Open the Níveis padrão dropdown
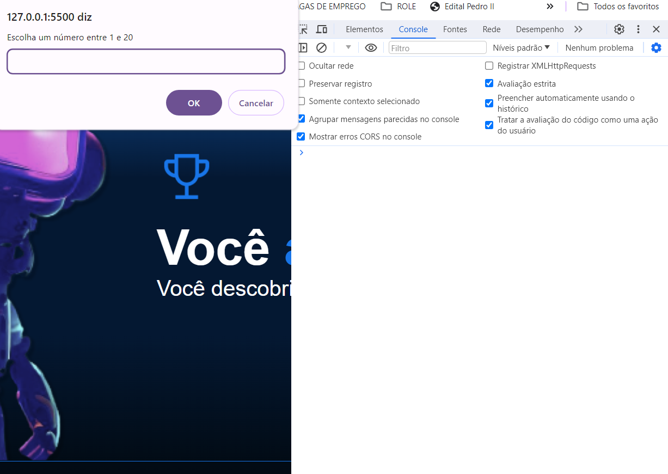 click(521, 48)
